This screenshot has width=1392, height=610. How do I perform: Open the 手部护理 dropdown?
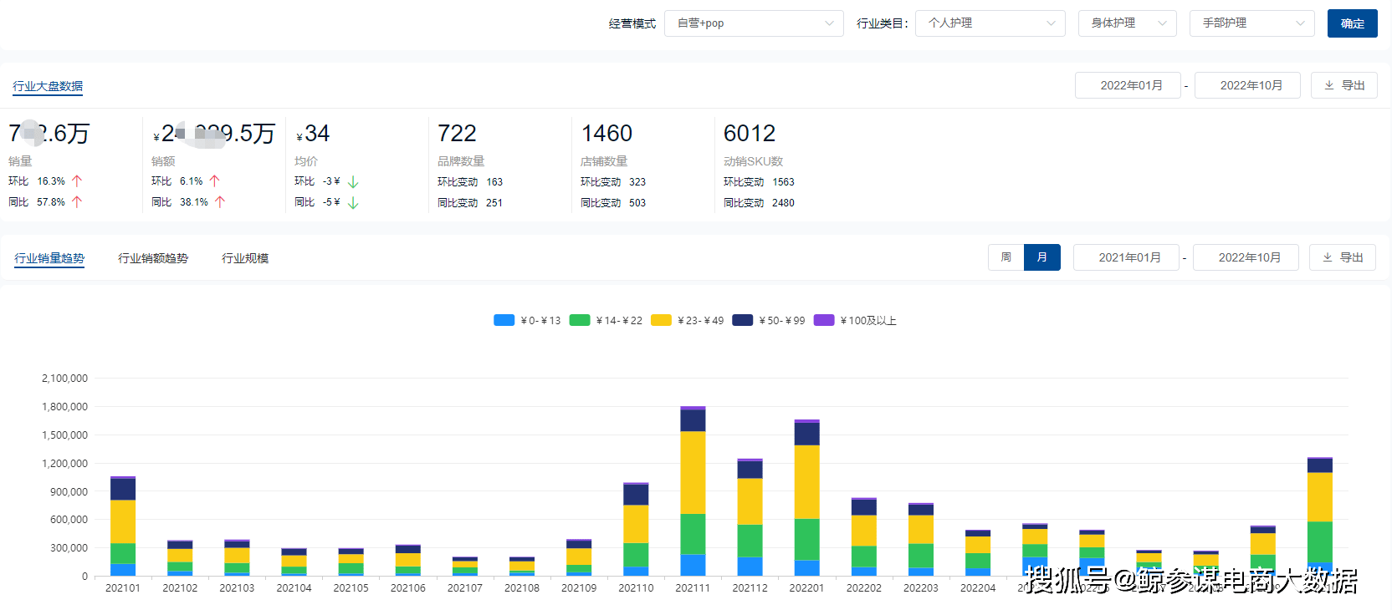click(1252, 23)
